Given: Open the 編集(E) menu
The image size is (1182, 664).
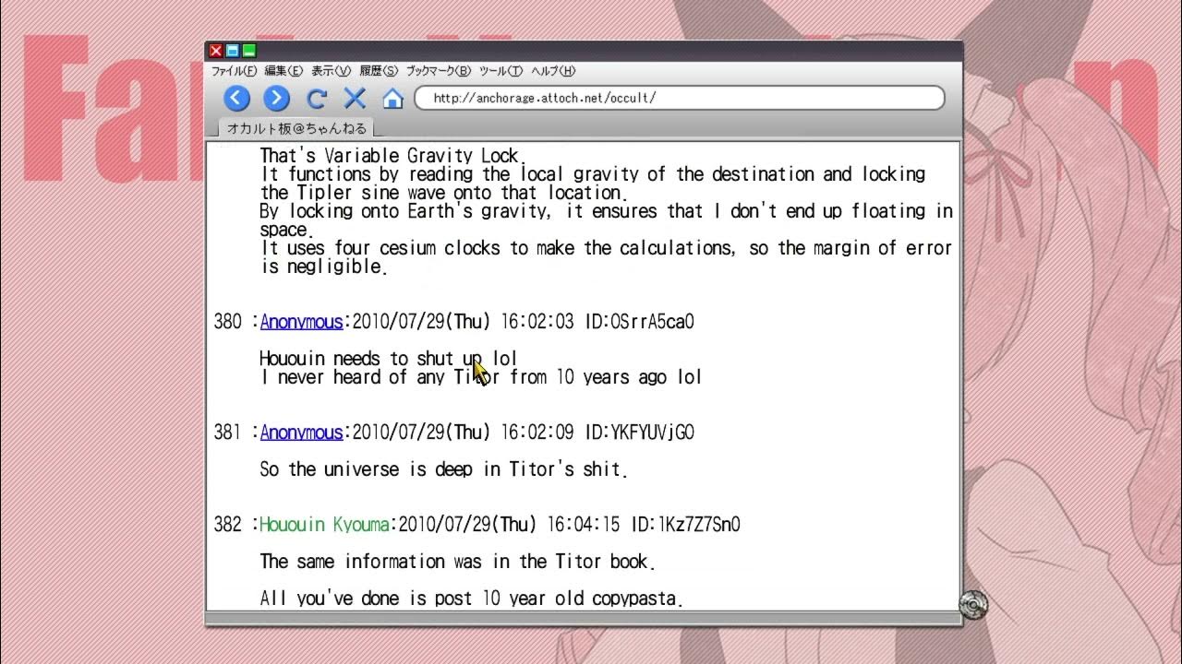Looking at the screenshot, I should (x=283, y=71).
